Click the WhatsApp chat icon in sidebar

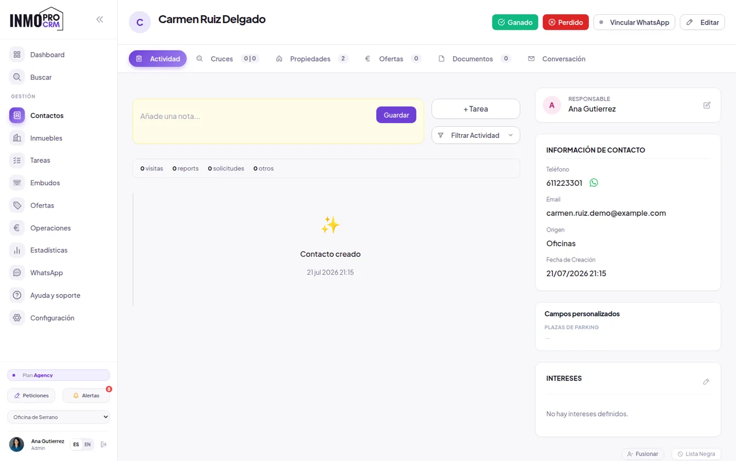tap(17, 273)
